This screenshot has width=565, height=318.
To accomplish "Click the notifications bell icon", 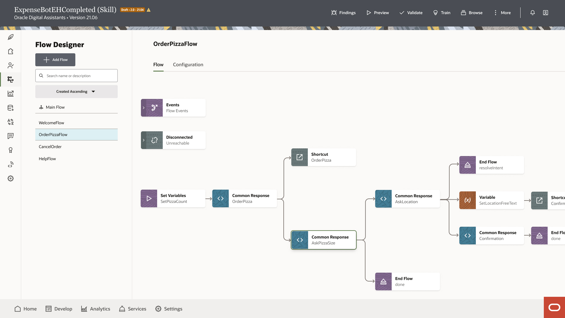I will coord(533,13).
